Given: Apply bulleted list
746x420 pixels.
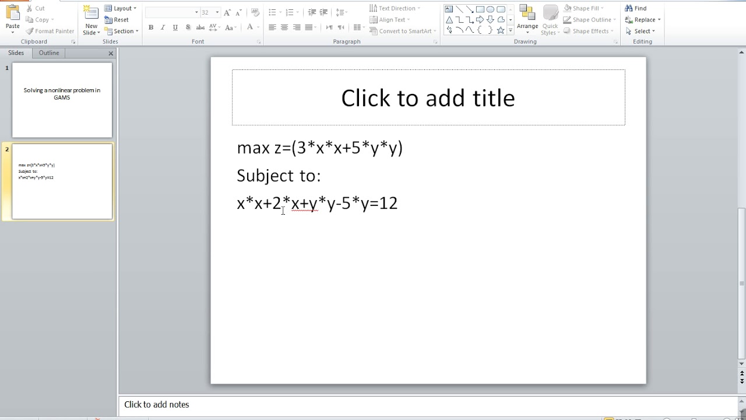Looking at the screenshot, I should click(x=272, y=12).
